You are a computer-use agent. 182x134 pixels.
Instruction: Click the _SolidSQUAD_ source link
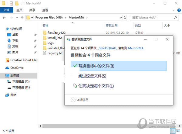pyautogui.click(x=107, y=48)
